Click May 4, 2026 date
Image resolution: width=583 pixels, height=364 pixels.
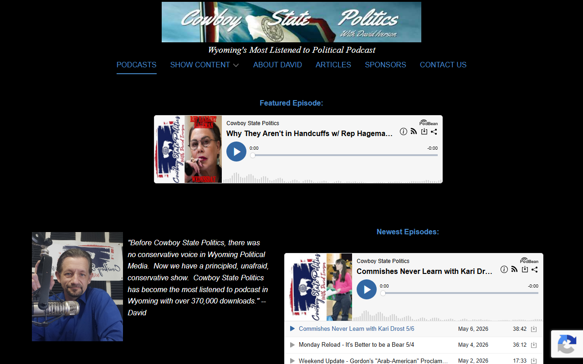coord(473,345)
